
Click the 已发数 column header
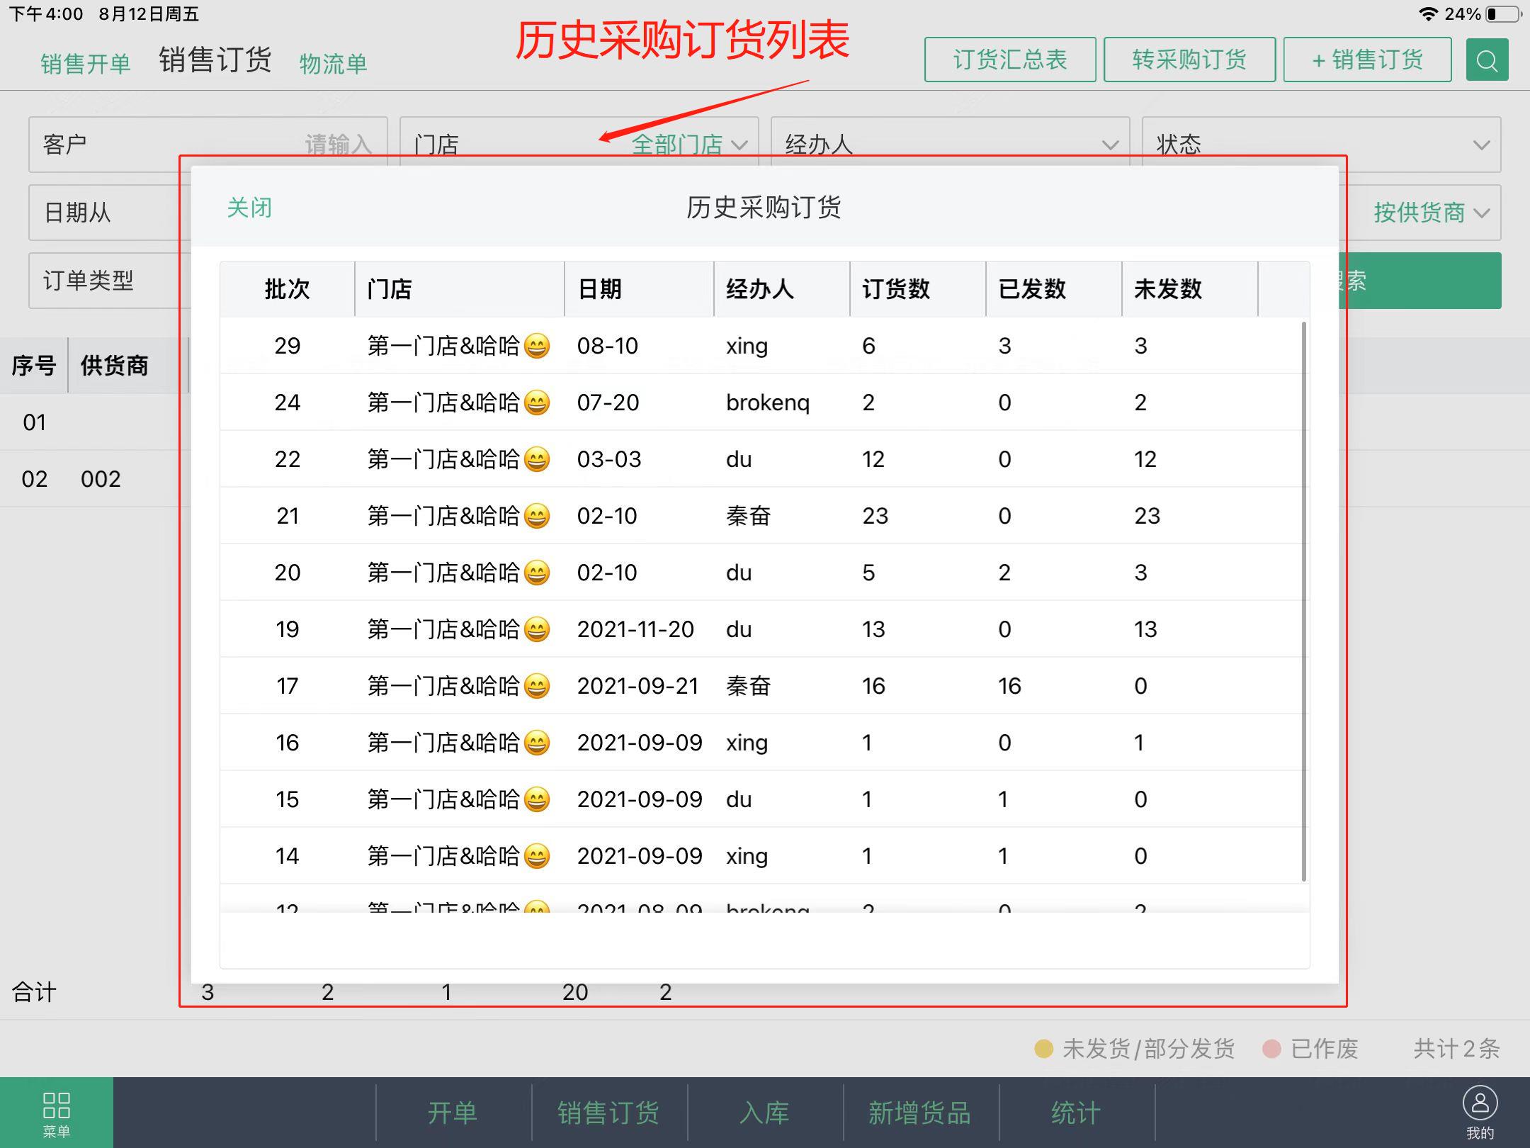coord(1054,289)
